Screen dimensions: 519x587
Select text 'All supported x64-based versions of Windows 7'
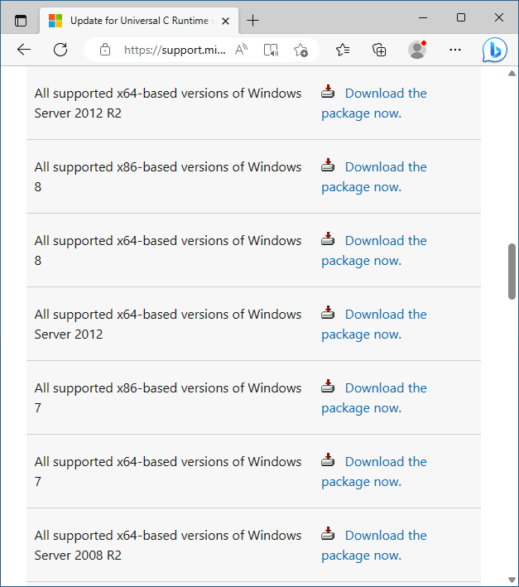168,472
